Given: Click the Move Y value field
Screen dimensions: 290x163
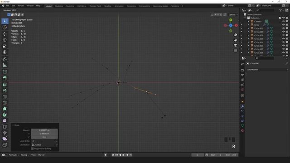Looking at the screenshot, I should pyautogui.click(x=44, y=134).
